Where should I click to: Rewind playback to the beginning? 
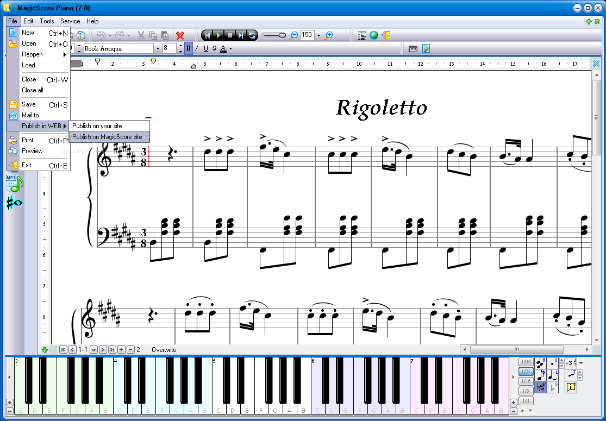coord(208,35)
